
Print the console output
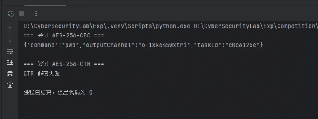pos(10,74)
